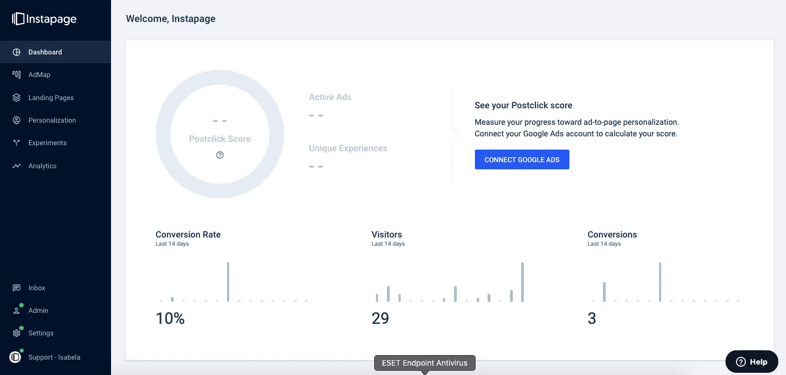The image size is (786, 375).
Task: Click the Experiments branch icon
Action: [x=16, y=143]
